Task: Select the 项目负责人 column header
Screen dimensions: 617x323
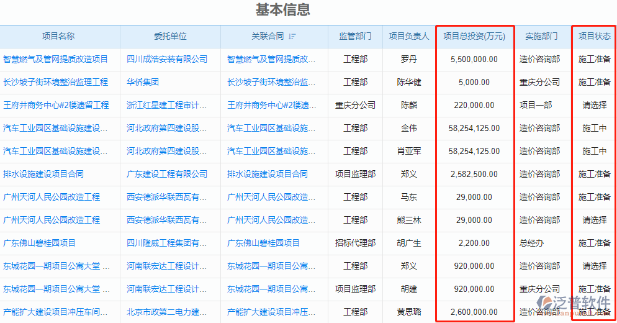Action: click(409, 36)
